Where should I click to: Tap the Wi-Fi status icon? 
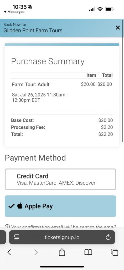(100, 9)
